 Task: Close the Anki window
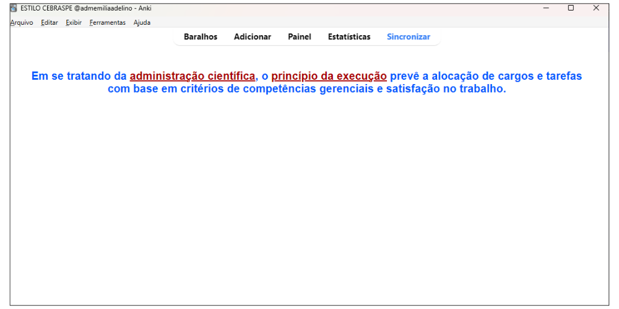pyautogui.click(x=596, y=8)
